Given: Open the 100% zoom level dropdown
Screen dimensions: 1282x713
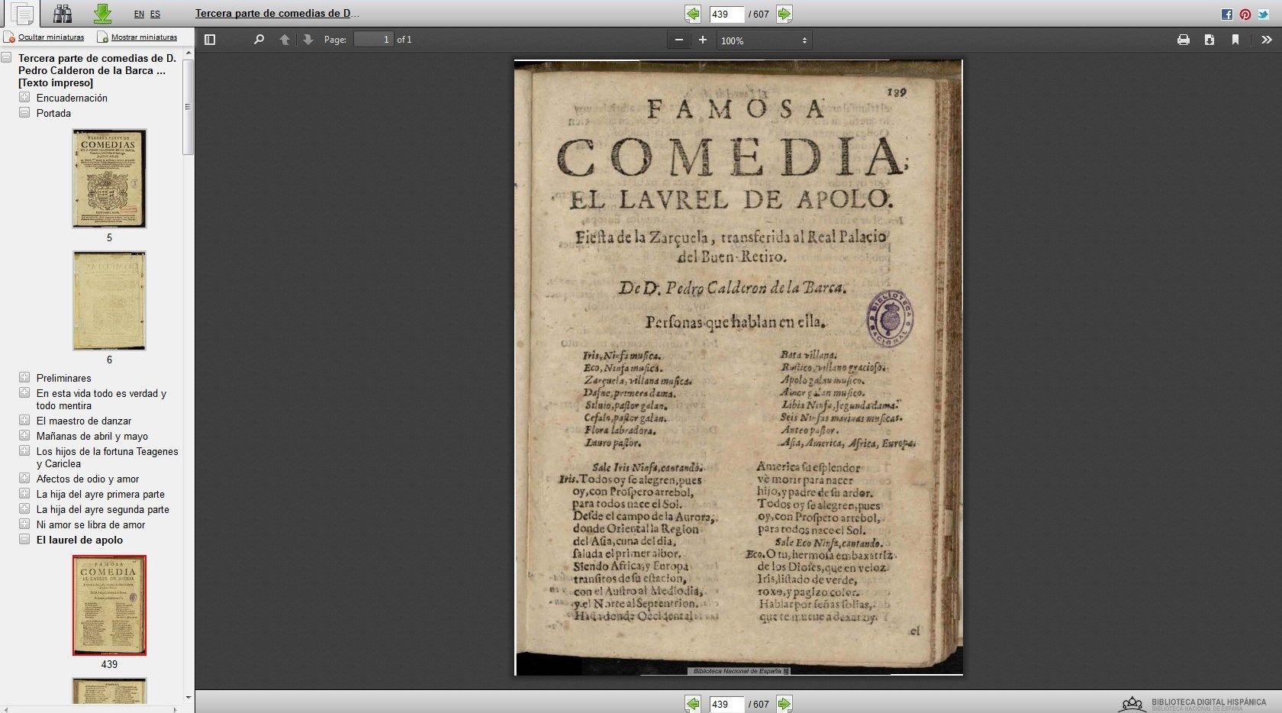Looking at the screenshot, I should pos(764,40).
